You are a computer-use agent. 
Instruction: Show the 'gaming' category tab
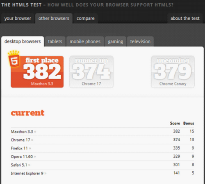tap(116, 41)
